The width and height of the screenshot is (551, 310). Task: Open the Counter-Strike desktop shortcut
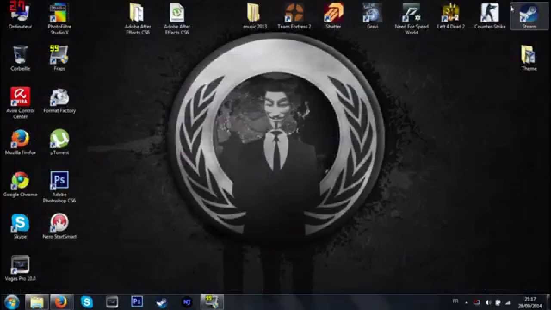pyautogui.click(x=490, y=16)
